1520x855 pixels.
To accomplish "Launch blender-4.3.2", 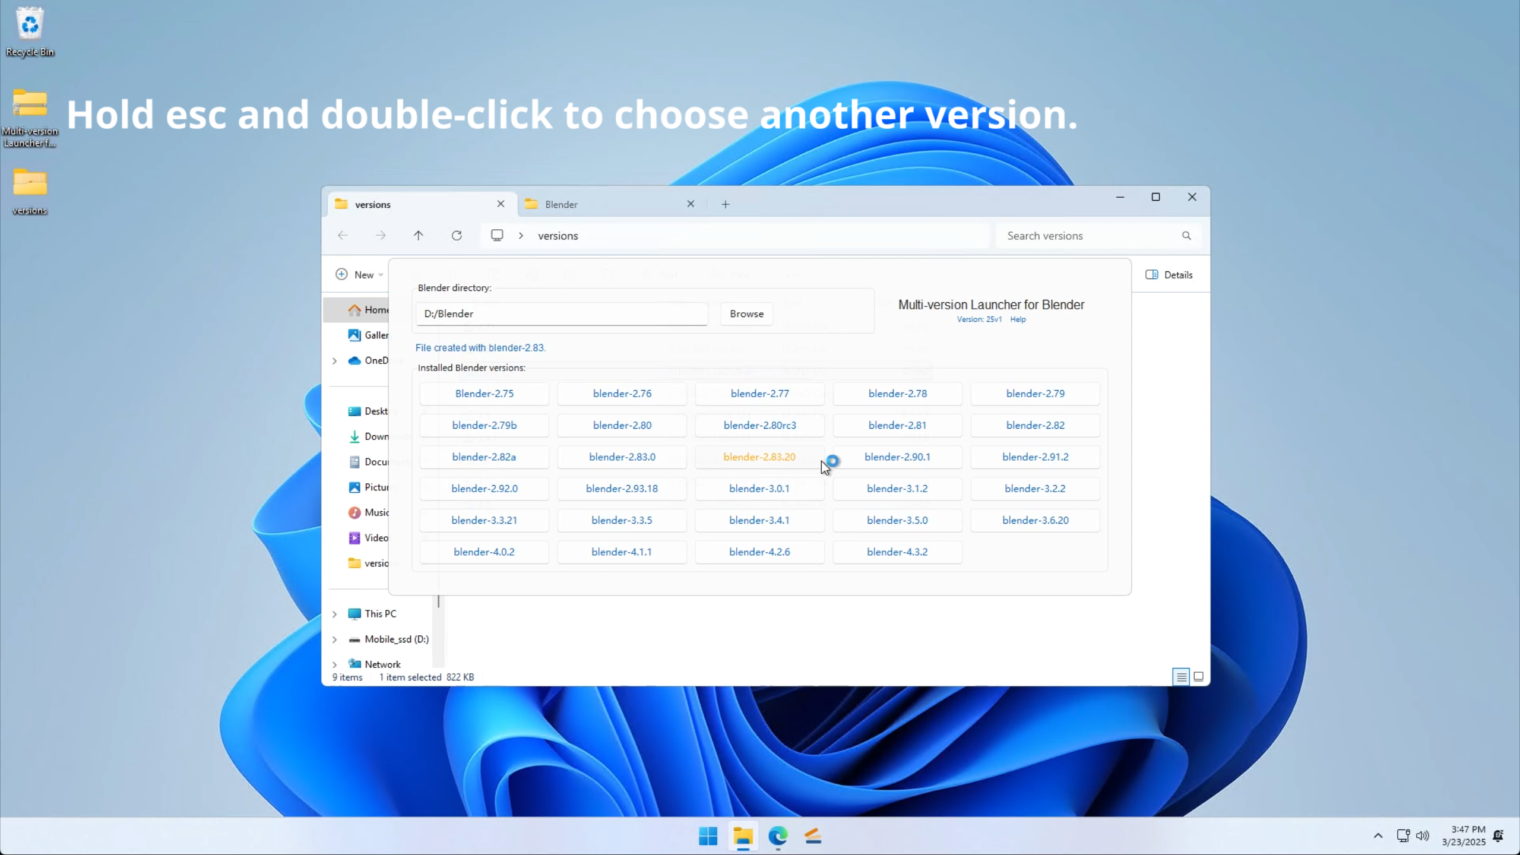I will (x=897, y=552).
